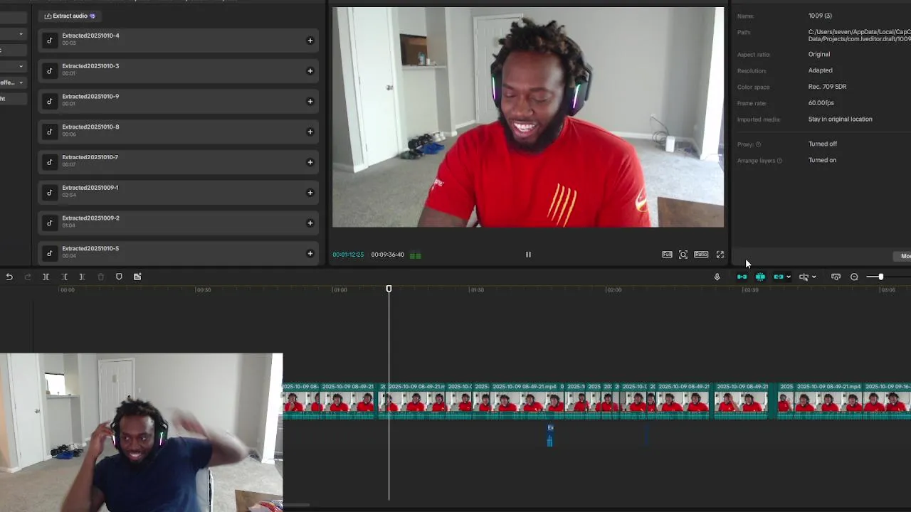Click the Resolution 'Adapted' value
911x512 pixels.
[820, 70]
